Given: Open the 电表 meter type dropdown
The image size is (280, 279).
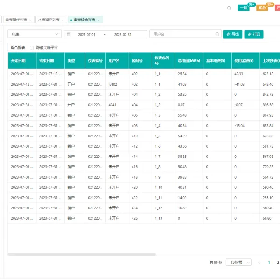Looking at the screenshot, I should click(35, 34).
